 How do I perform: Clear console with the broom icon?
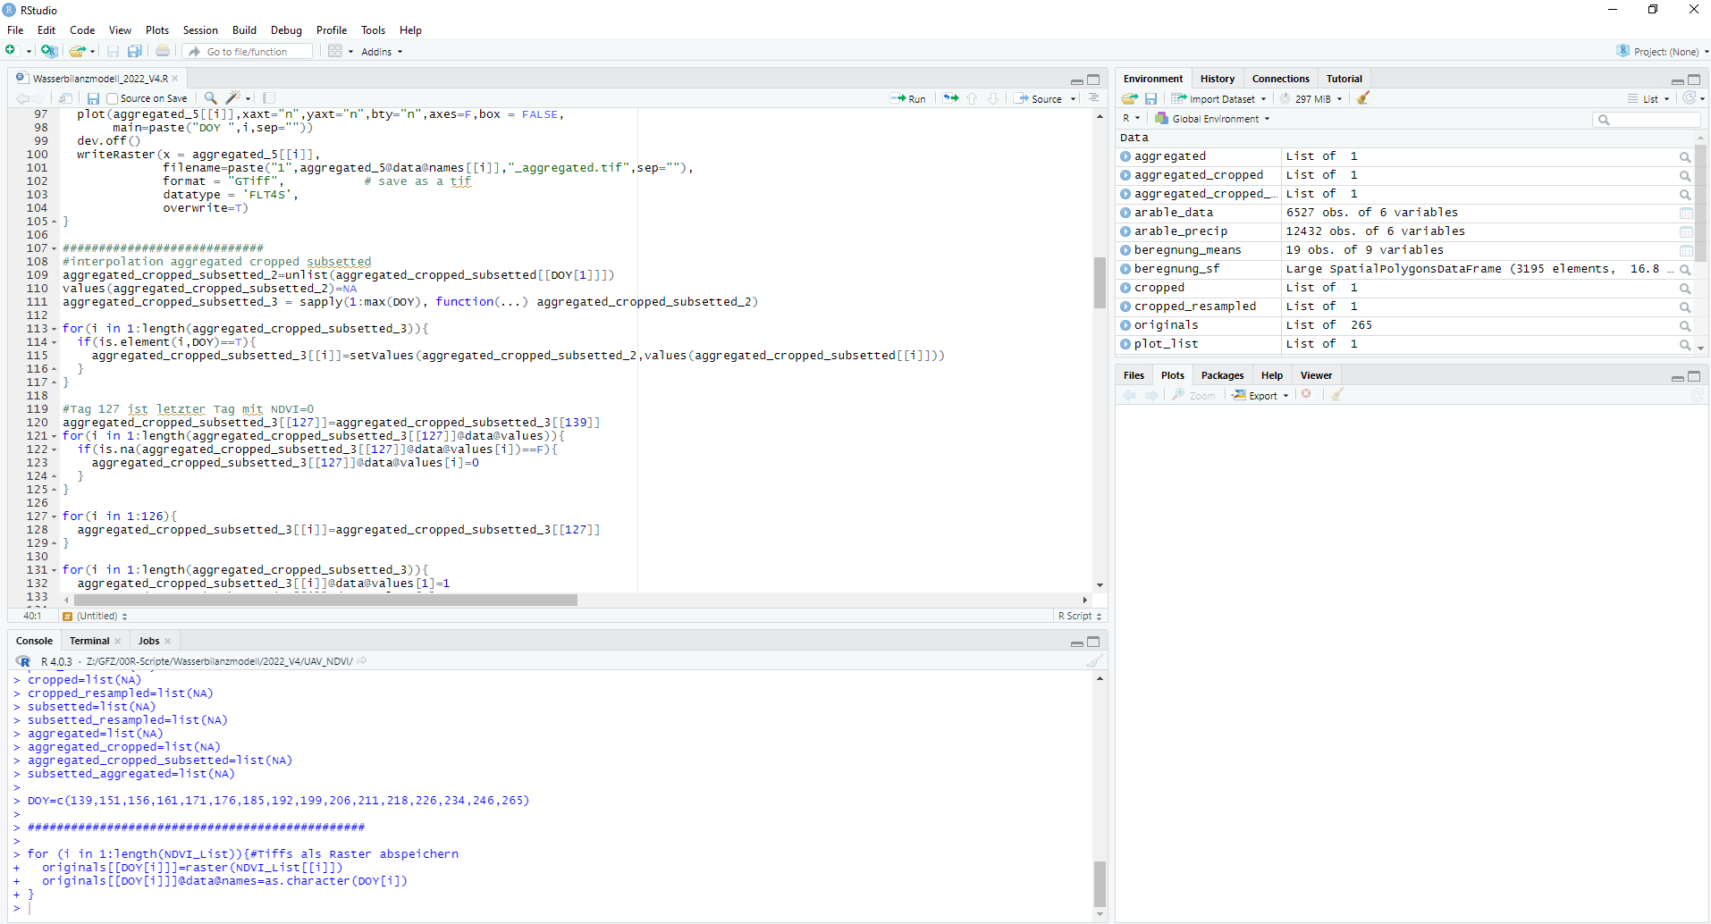(x=1093, y=661)
